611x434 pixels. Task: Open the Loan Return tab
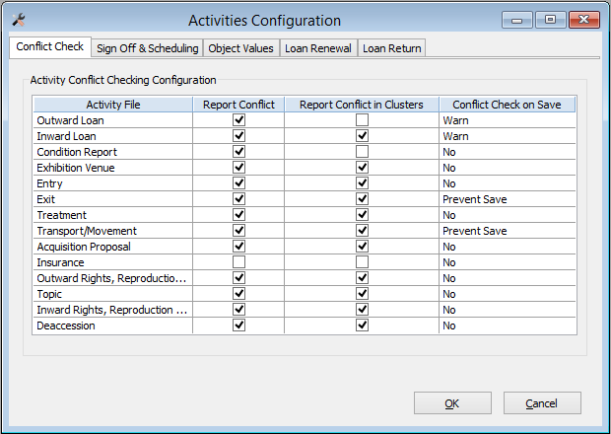pyautogui.click(x=391, y=48)
